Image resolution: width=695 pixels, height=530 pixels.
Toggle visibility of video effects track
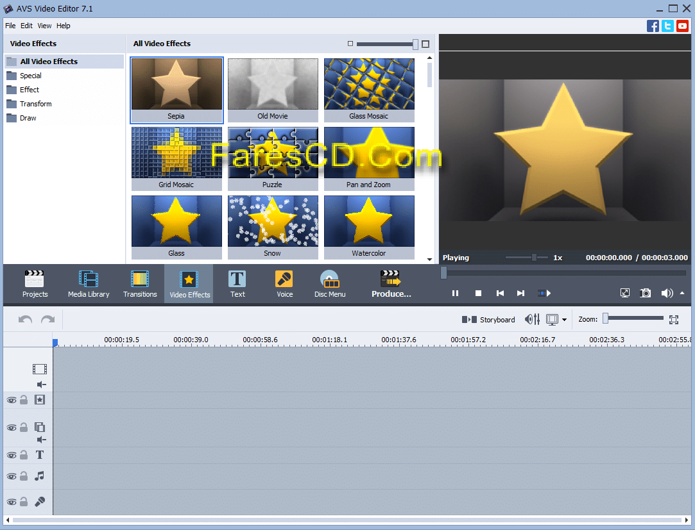(12, 401)
